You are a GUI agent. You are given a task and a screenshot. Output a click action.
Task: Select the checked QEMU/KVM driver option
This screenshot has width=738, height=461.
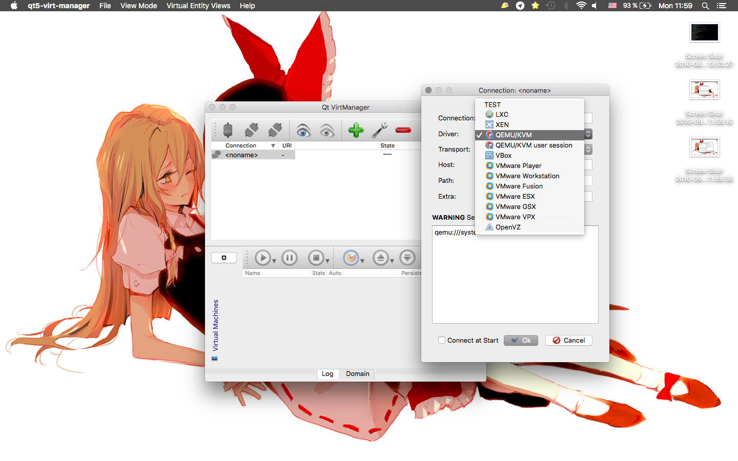point(530,135)
